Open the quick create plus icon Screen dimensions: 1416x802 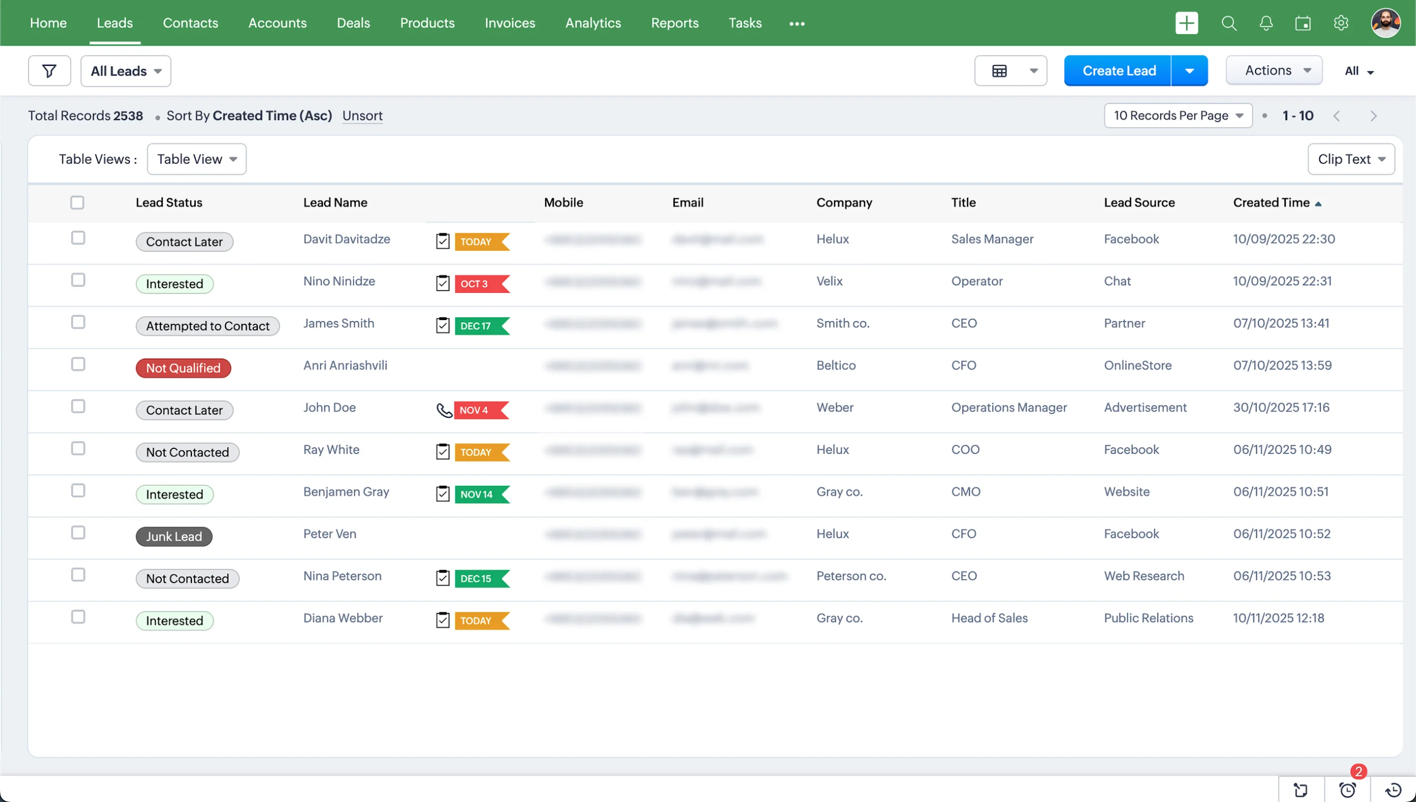point(1186,23)
